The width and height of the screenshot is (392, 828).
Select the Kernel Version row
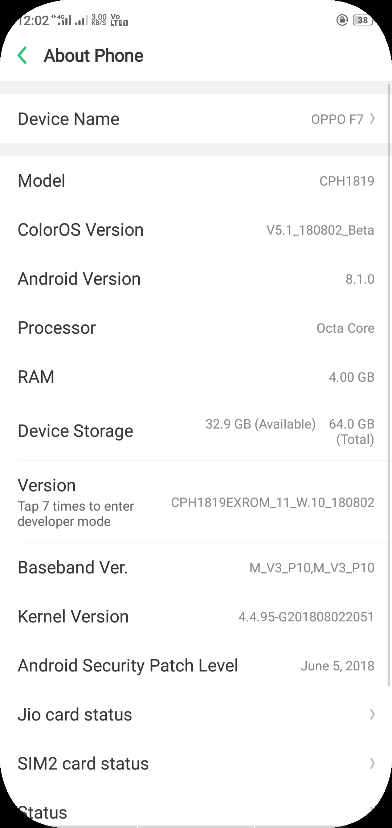click(196, 617)
